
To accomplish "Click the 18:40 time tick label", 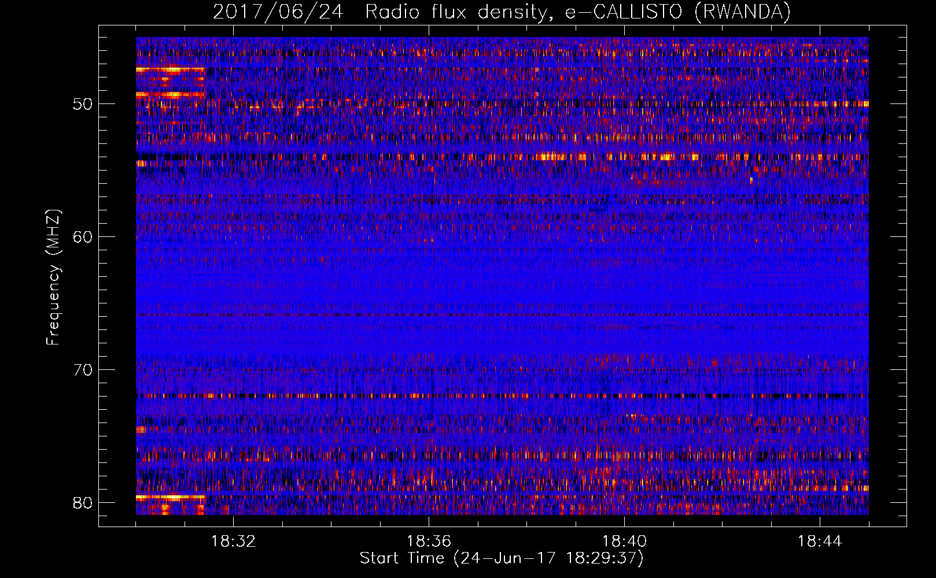I will point(624,542).
